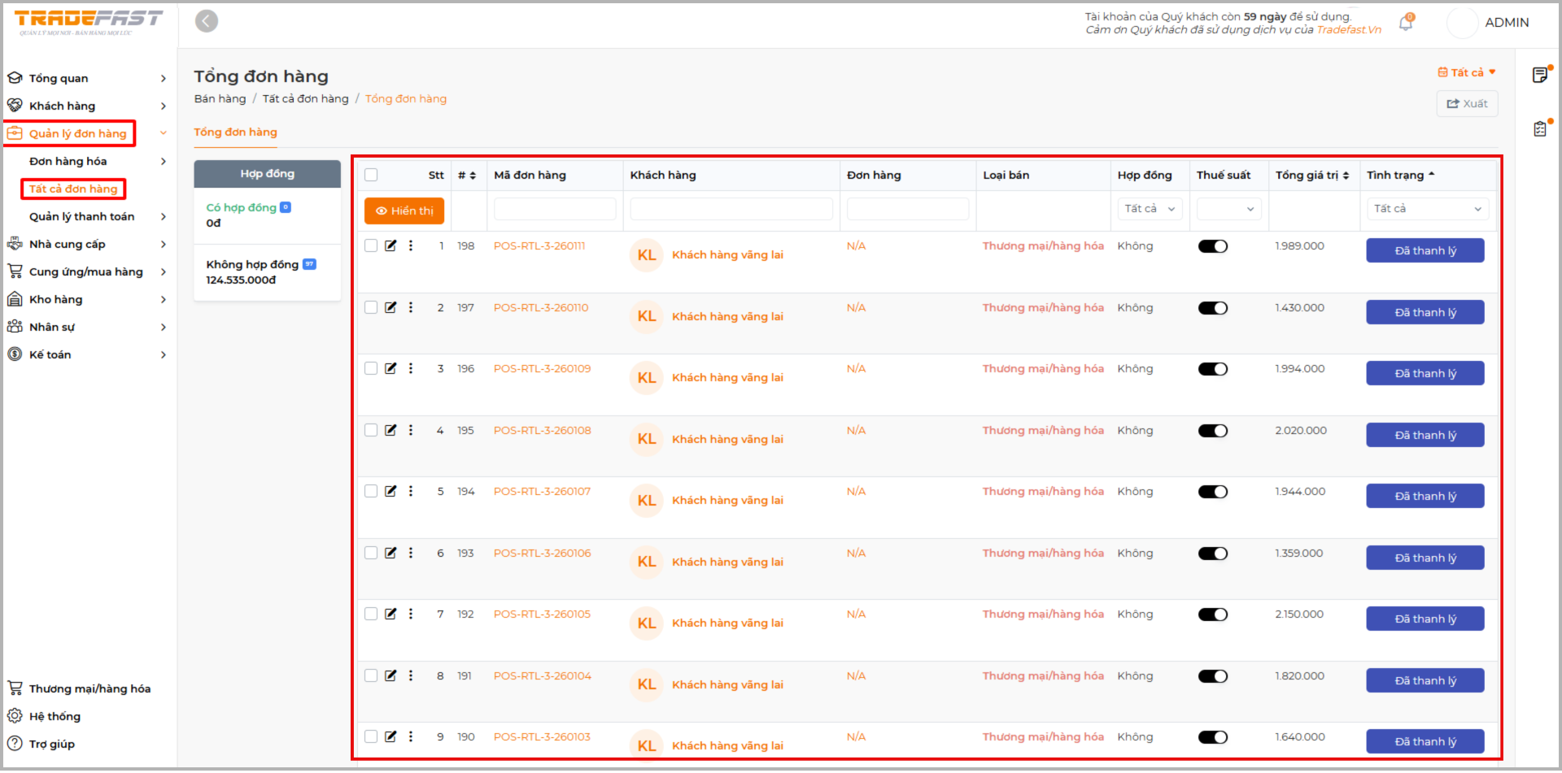Open the checklist icon on right panel
The width and height of the screenshot is (1562, 773).
pyautogui.click(x=1540, y=128)
